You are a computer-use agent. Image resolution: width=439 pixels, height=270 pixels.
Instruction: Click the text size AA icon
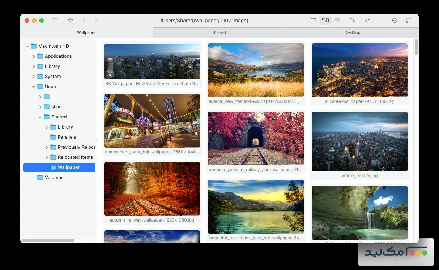coord(368,21)
